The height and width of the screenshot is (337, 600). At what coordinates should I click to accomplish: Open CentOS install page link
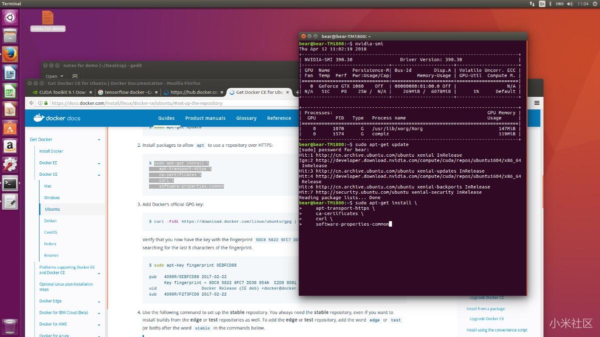tap(50, 232)
